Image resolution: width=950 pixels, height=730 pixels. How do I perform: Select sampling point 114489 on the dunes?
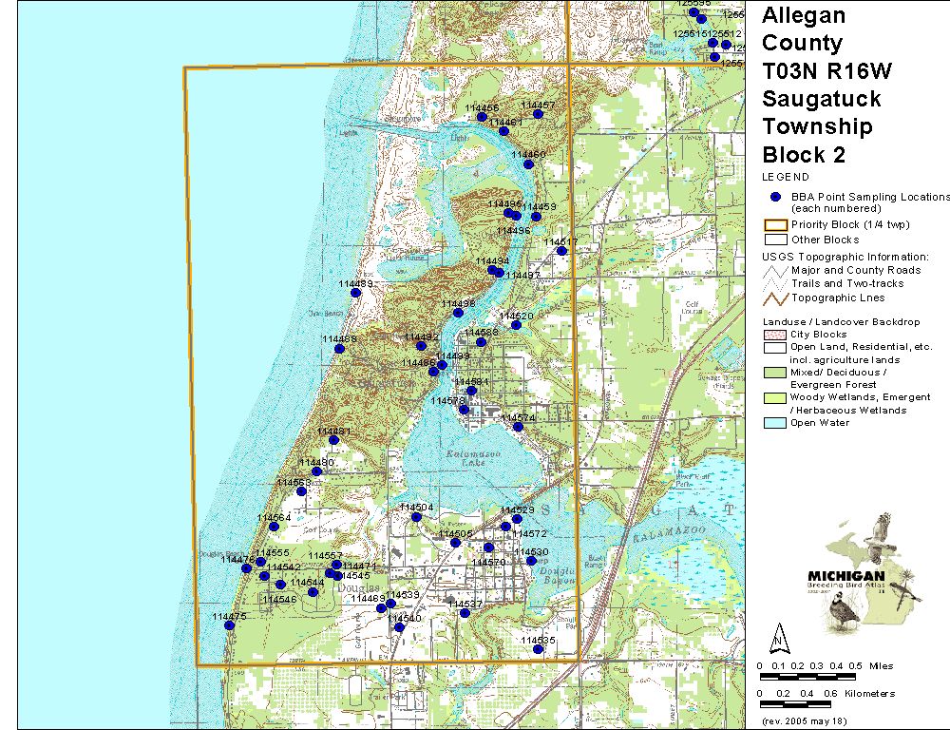[356, 293]
